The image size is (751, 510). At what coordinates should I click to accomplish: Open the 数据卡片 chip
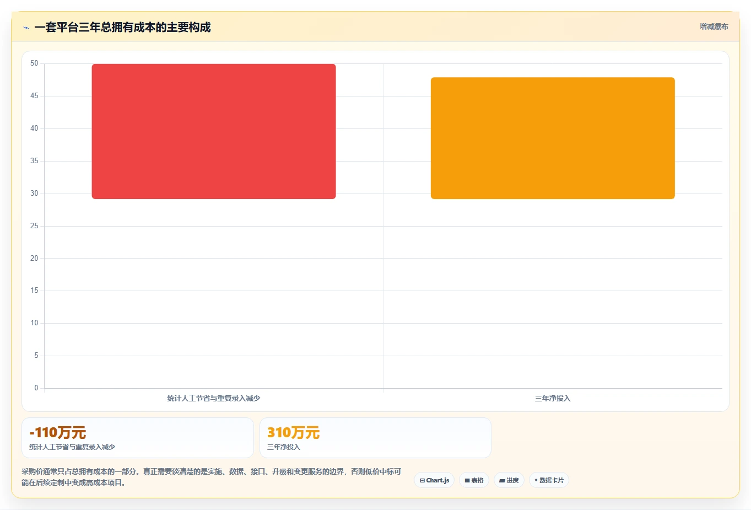[549, 480]
